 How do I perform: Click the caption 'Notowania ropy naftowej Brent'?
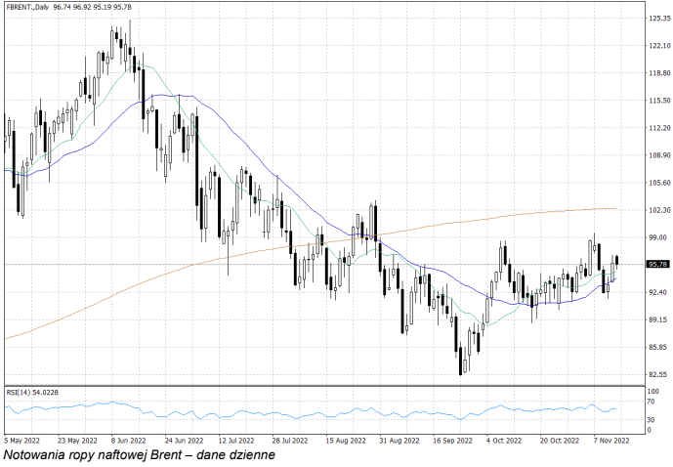(140, 455)
